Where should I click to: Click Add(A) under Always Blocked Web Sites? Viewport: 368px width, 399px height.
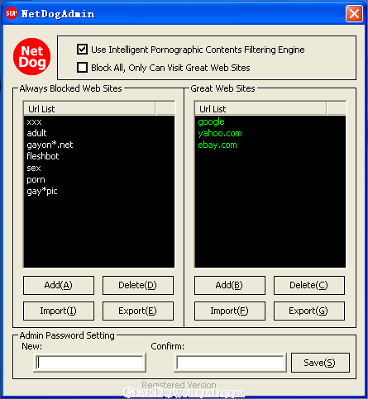pos(59,285)
